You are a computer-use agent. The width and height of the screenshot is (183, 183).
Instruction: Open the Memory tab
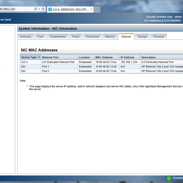(110, 37)
